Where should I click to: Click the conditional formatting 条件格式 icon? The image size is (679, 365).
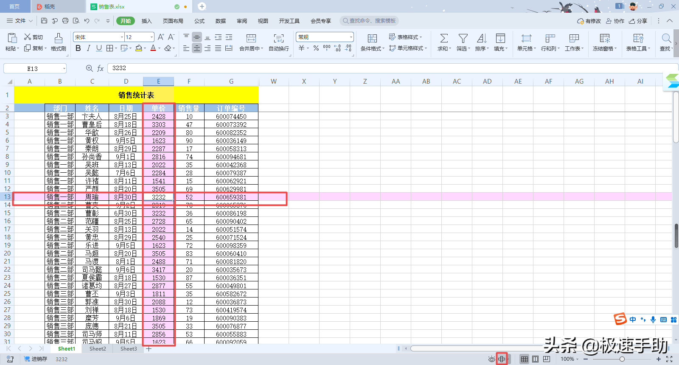point(372,38)
